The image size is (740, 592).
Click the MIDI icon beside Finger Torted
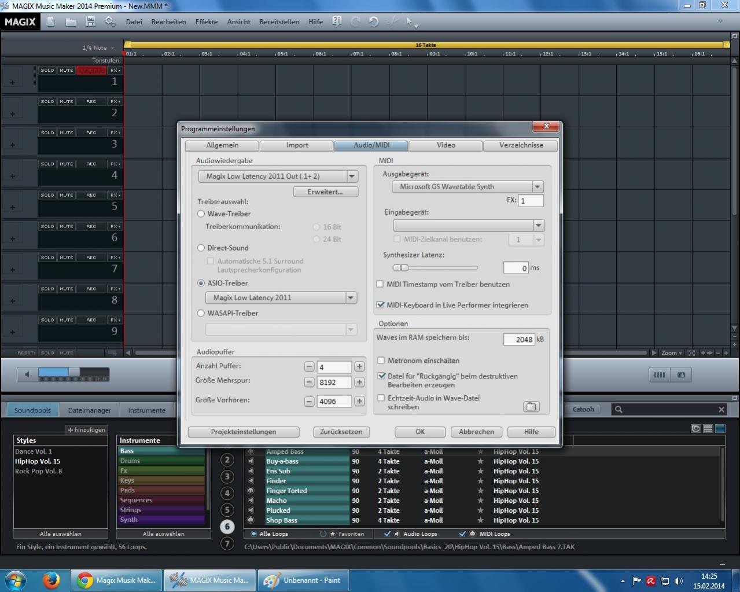(251, 491)
